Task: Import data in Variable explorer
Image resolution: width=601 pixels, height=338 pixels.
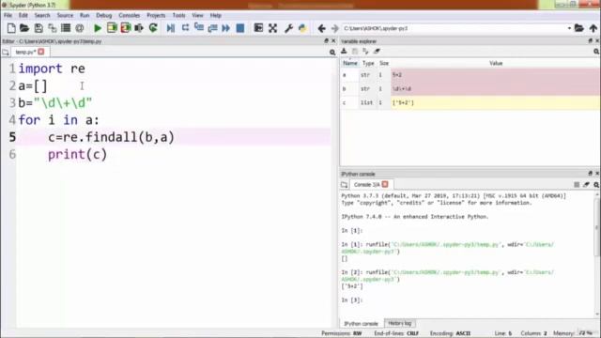Action: tap(345, 52)
